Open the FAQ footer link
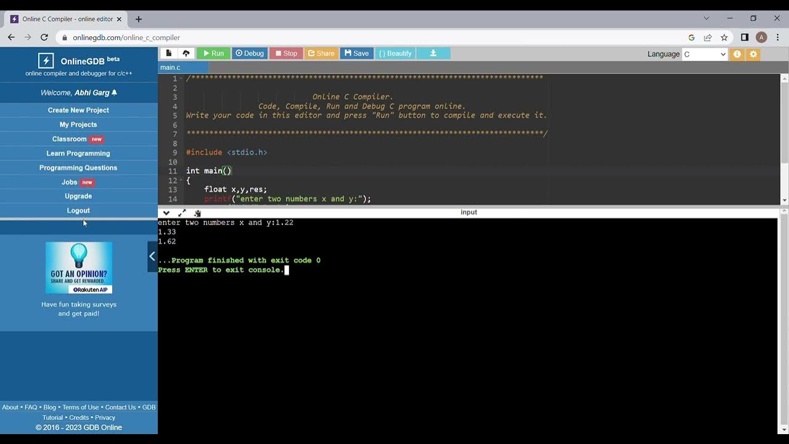The image size is (789, 444). pyautogui.click(x=31, y=407)
